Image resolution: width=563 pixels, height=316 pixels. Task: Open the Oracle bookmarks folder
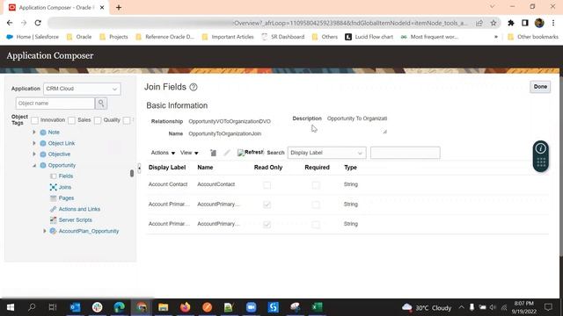79,37
